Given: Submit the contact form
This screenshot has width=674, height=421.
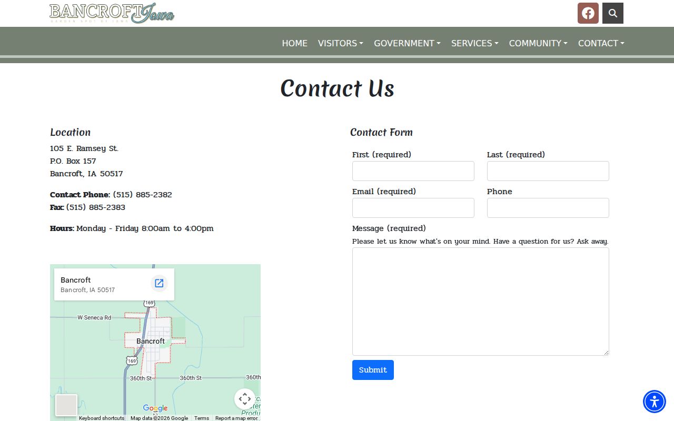Looking at the screenshot, I should [373, 370].
